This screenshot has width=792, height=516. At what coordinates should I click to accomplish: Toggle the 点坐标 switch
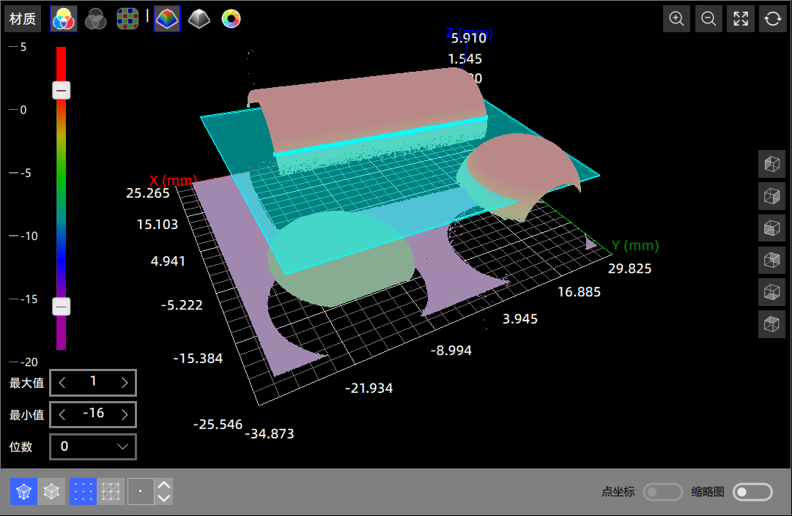click(x=662, y=492)
